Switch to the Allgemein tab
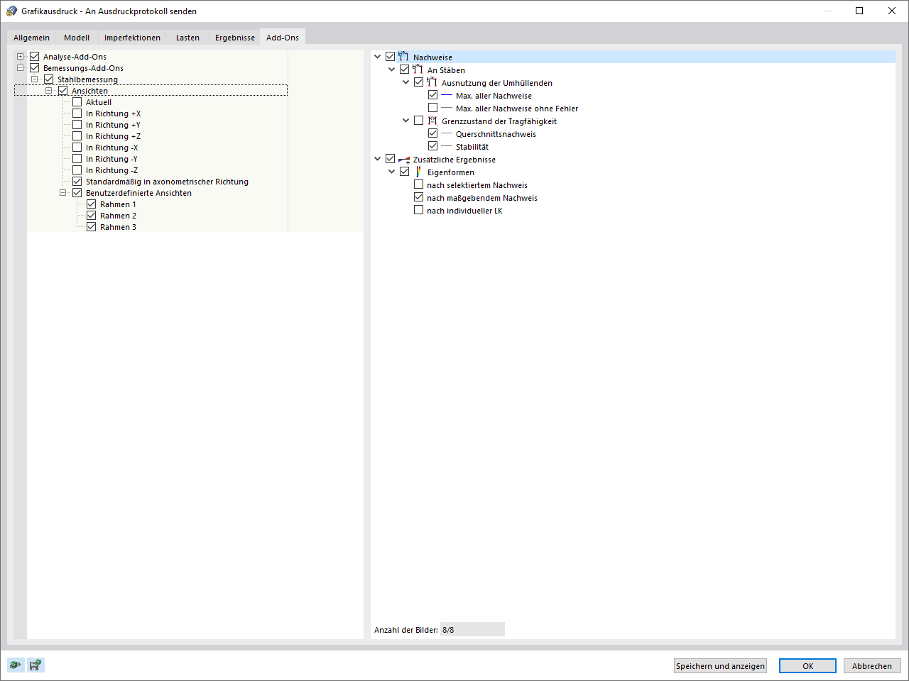909x681 pixels. (x=31, y=38)
